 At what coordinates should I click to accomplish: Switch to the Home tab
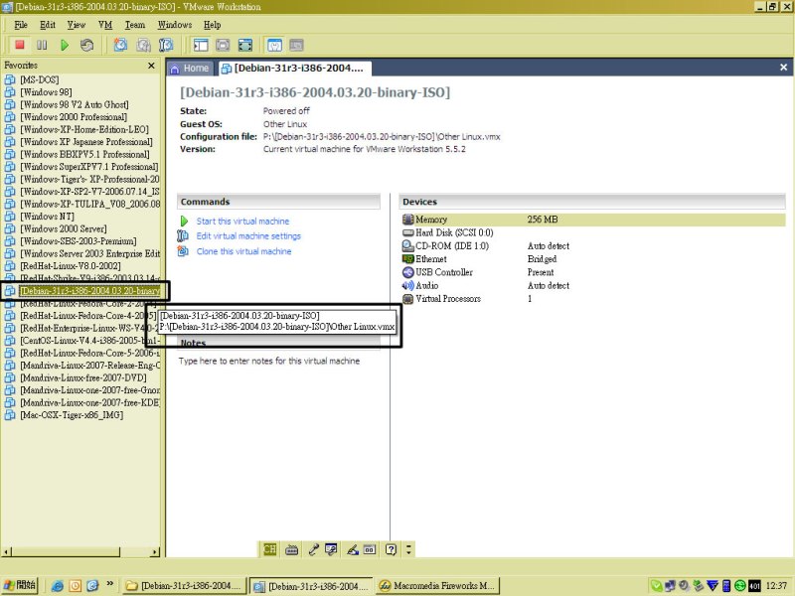click(x=190, y=68)
